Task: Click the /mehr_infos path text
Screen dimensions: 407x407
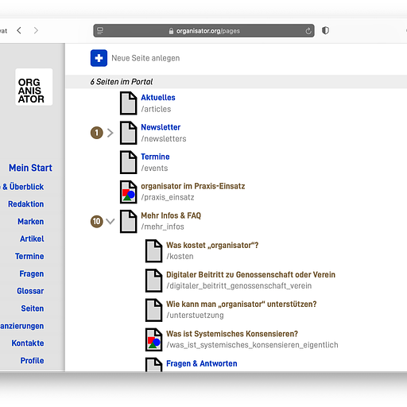Action: coord(162,227)
